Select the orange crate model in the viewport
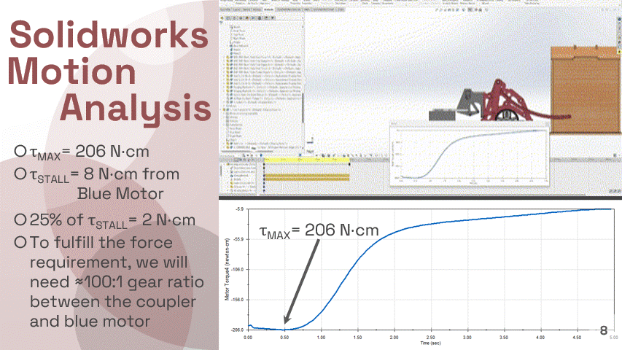Image resolution: width=622 pixels, height=350 pixels. [586, 90]
